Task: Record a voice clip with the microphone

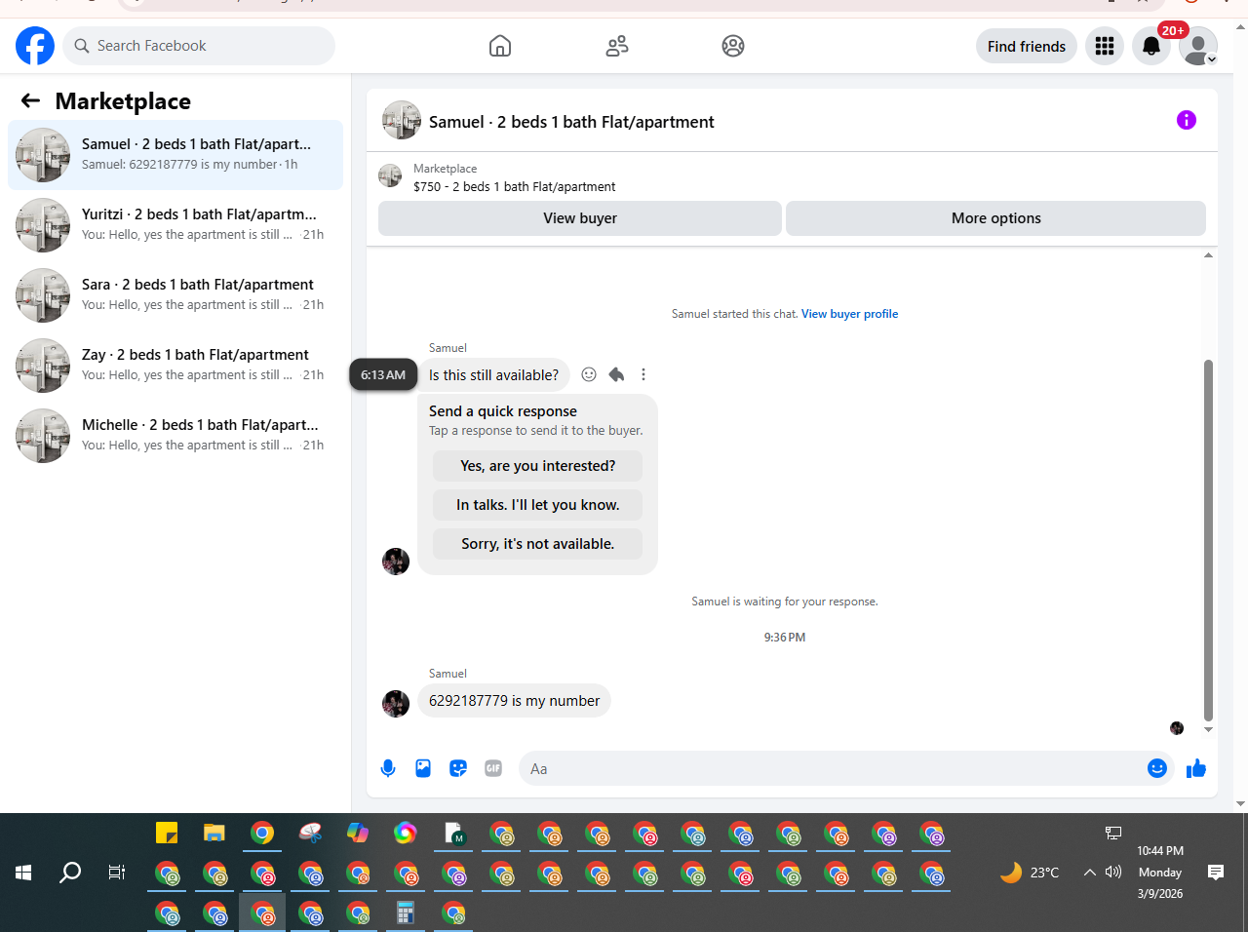Action: coord(388,768)
